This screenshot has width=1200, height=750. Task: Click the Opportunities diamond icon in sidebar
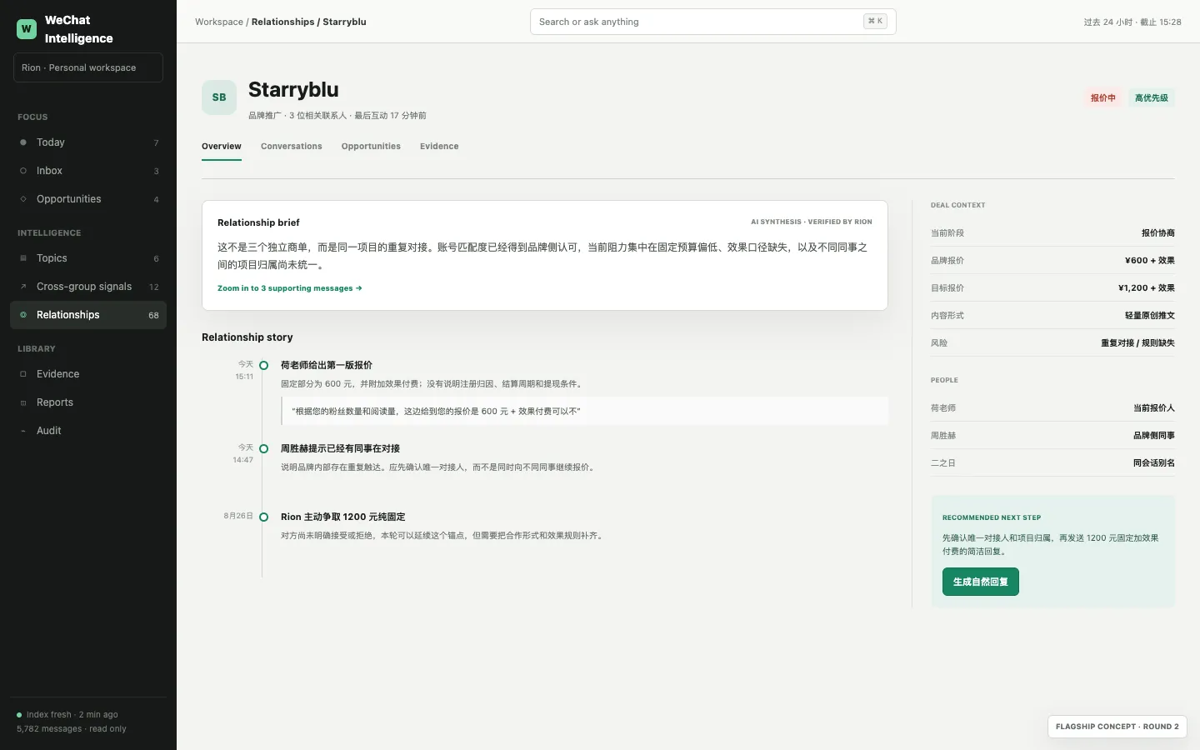tap(23, 199)
